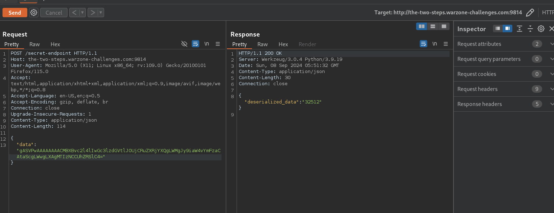Click the Server: Werkzeug header line
554x213 pixels.
point(290,59)
